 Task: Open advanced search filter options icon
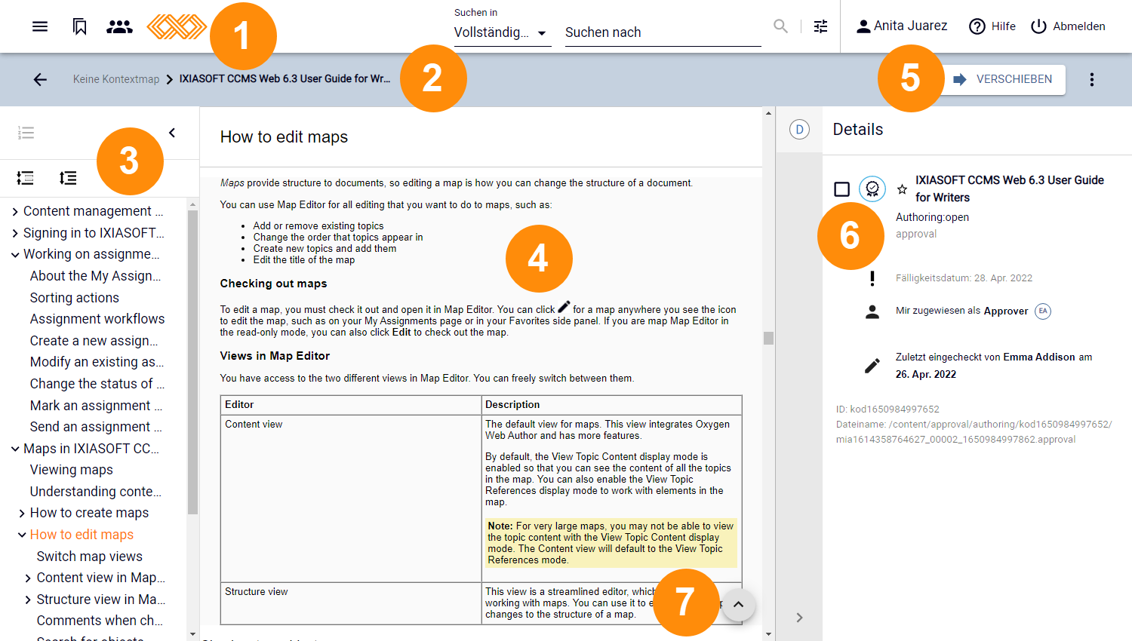coord(821,26)
